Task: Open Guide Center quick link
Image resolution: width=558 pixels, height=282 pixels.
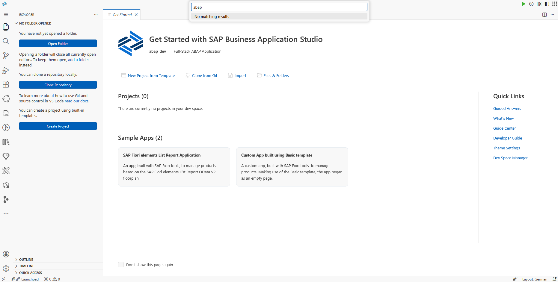Action: [505, 128]
